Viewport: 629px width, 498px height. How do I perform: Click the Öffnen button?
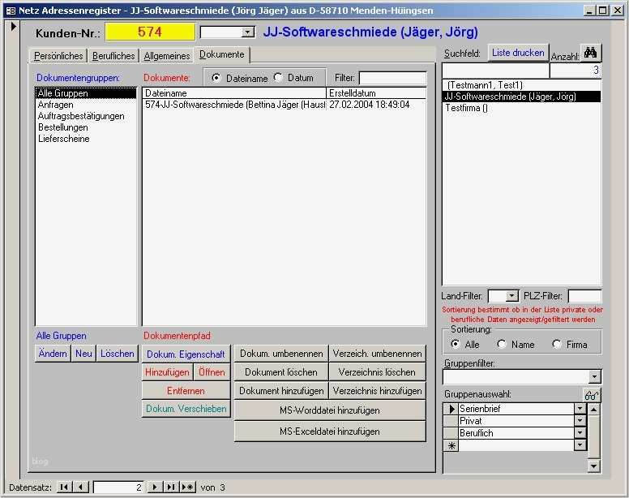212,372
